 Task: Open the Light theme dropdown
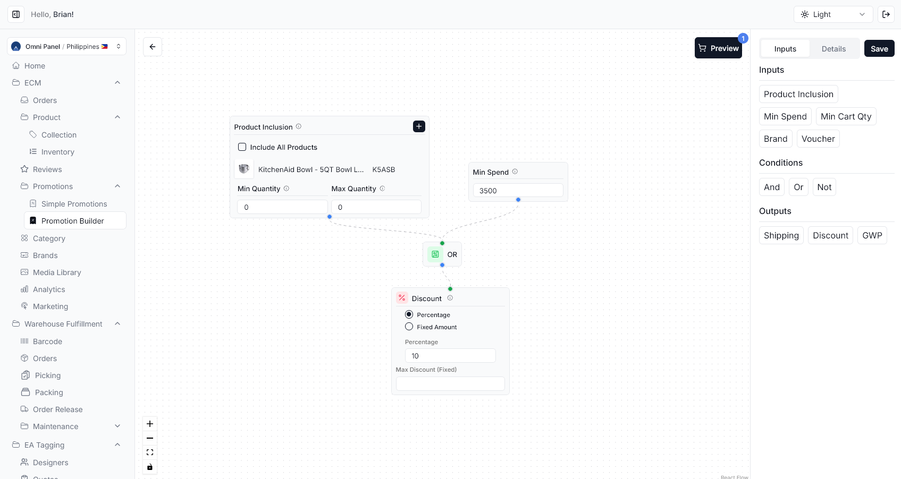pyautogui.click(x=833, y=14)
